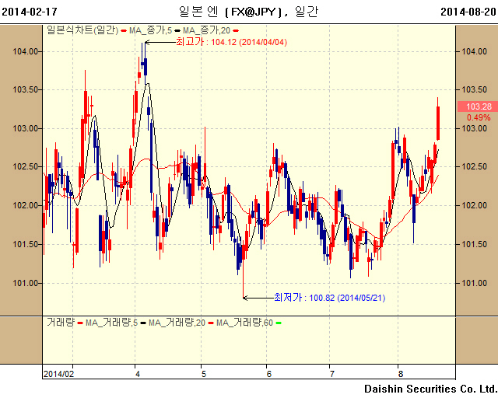Click the arrow pointing to the 최고가 candle
The height and width of the screenshot is (398, 498).
pos(149,41)
